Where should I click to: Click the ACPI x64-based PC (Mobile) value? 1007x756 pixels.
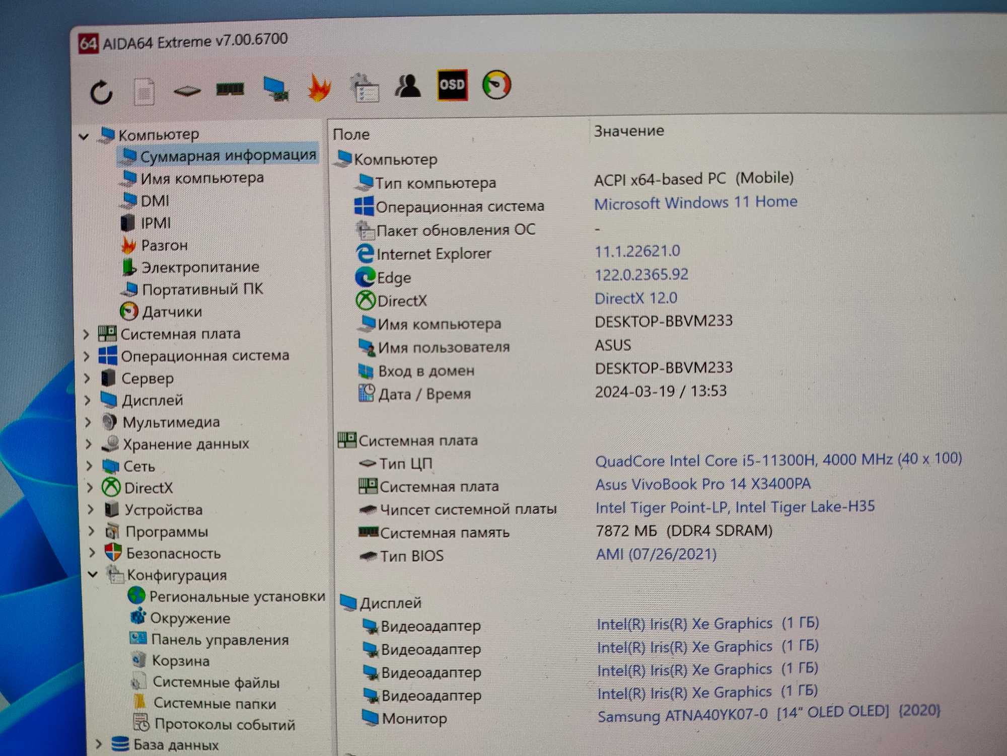pyautogui.click(x=694, y=178)
